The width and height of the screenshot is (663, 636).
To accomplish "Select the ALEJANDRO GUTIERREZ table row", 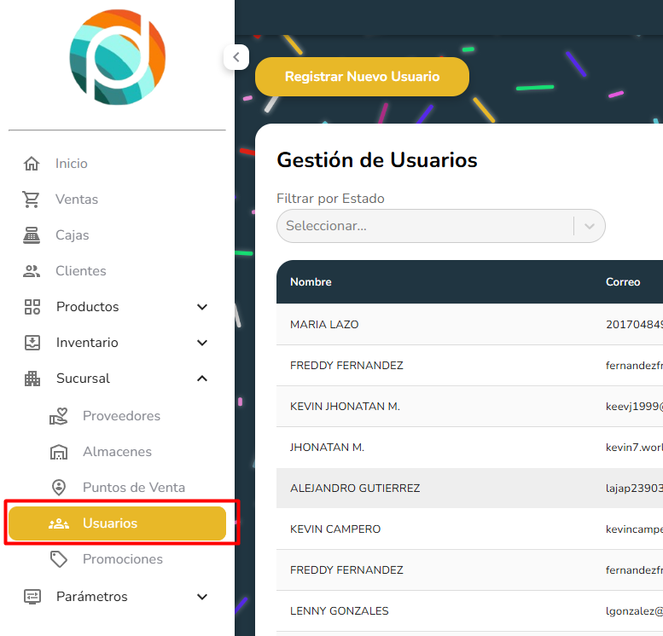I will [355, 489].
